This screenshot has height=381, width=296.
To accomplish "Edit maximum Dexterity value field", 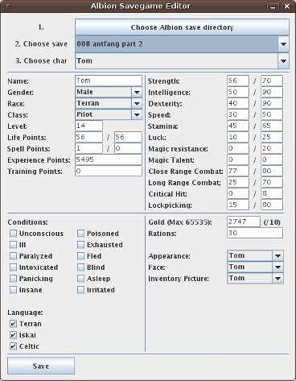I will [x=272, y=103].
